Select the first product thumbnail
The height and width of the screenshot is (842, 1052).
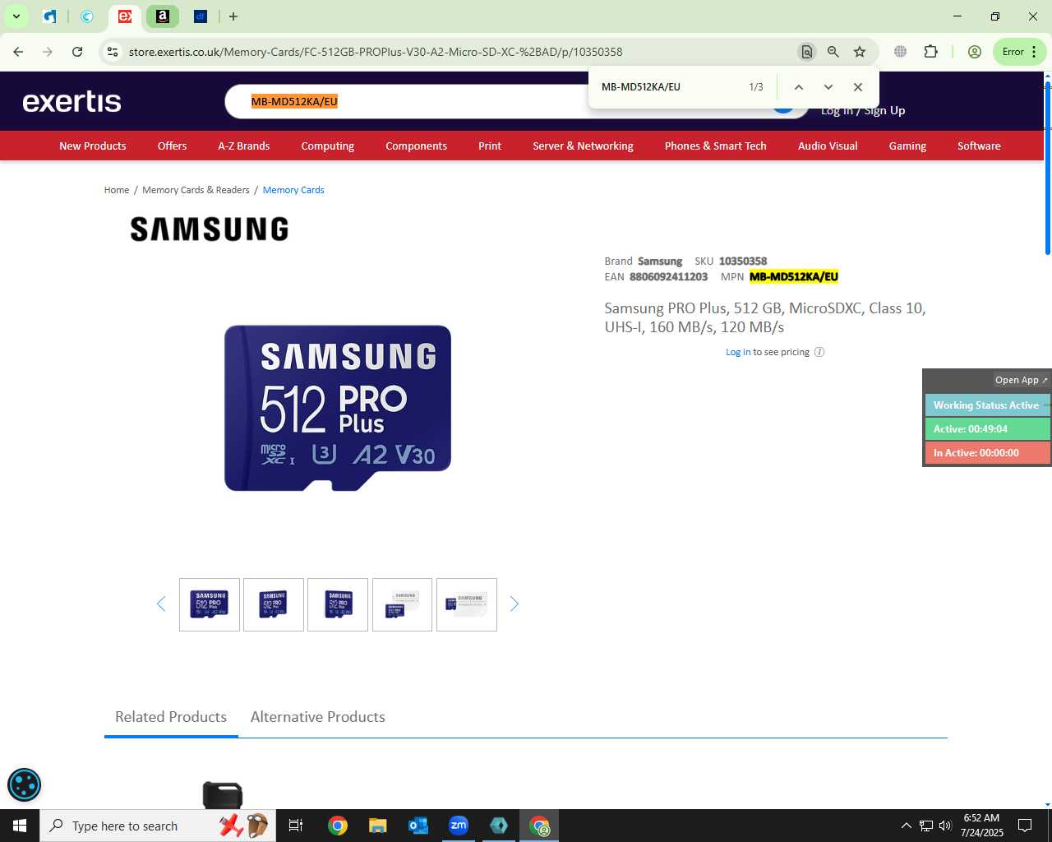210,604
